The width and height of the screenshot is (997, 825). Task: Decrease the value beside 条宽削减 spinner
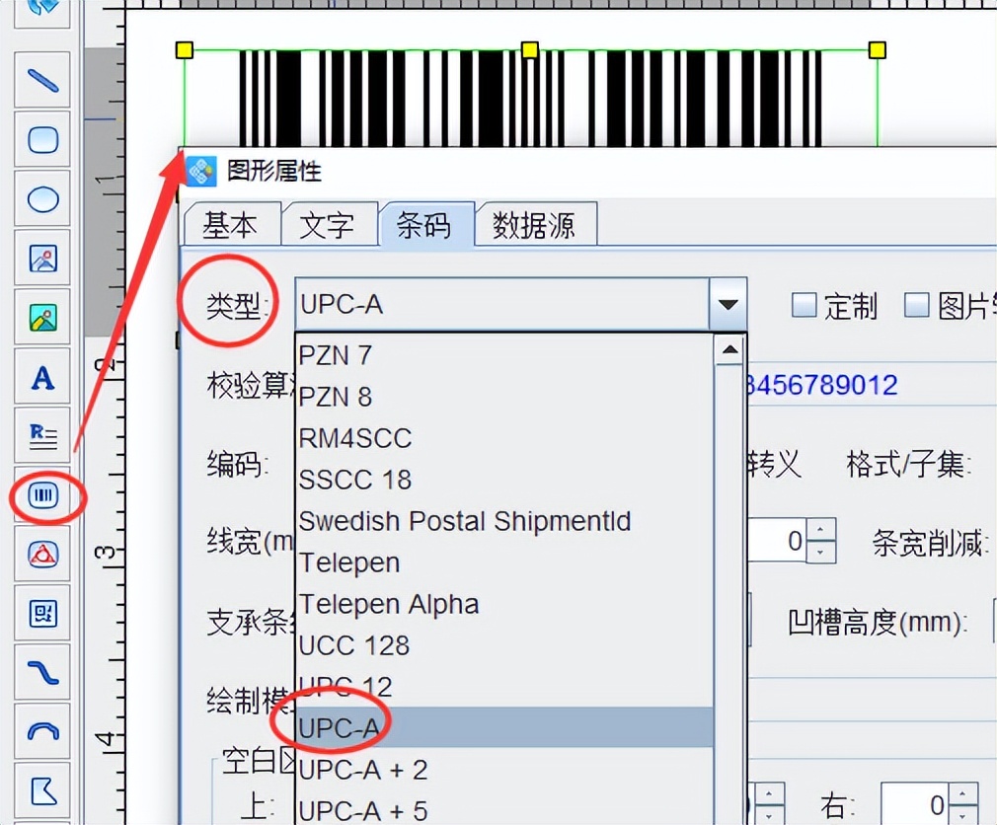[820, 553]
